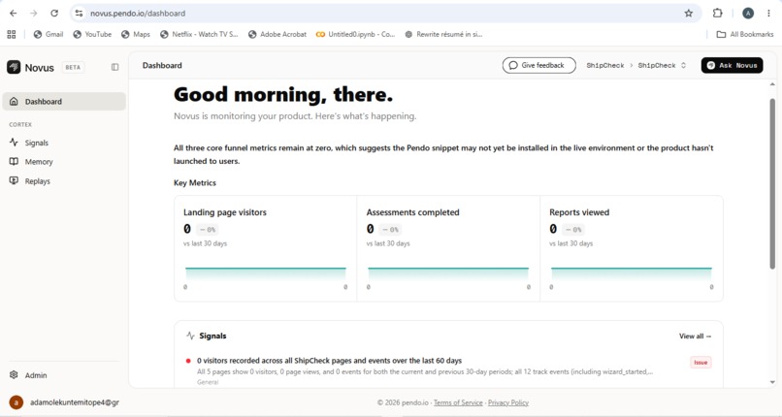Open the apps grid in bookmarks bar

(12, 34)
